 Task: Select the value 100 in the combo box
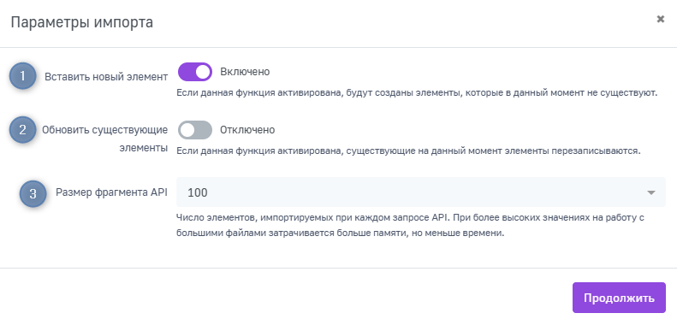pyautogui.click(x=198, y=192)
